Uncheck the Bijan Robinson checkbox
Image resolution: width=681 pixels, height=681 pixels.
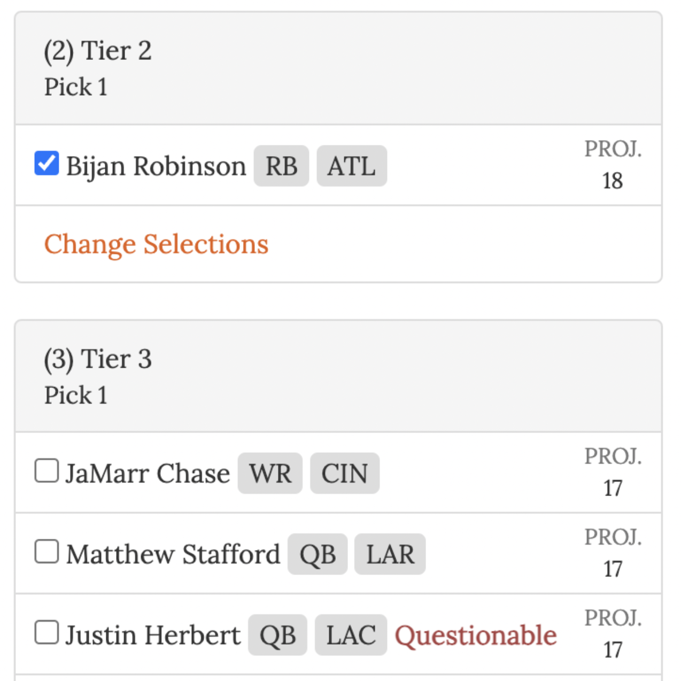47,164
